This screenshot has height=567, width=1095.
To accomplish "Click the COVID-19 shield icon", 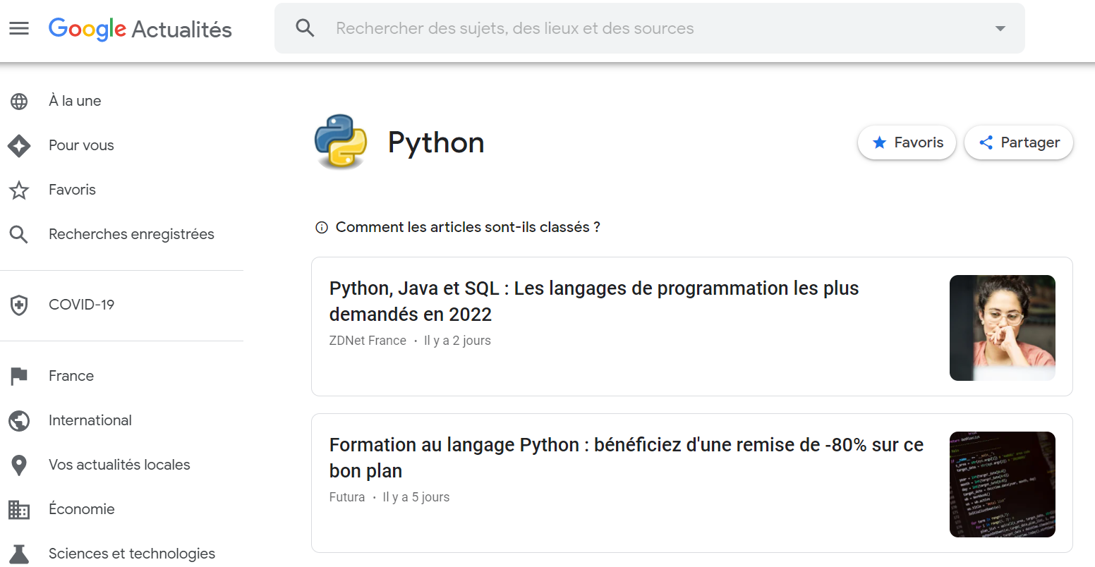I will click(x=19, y=305).
